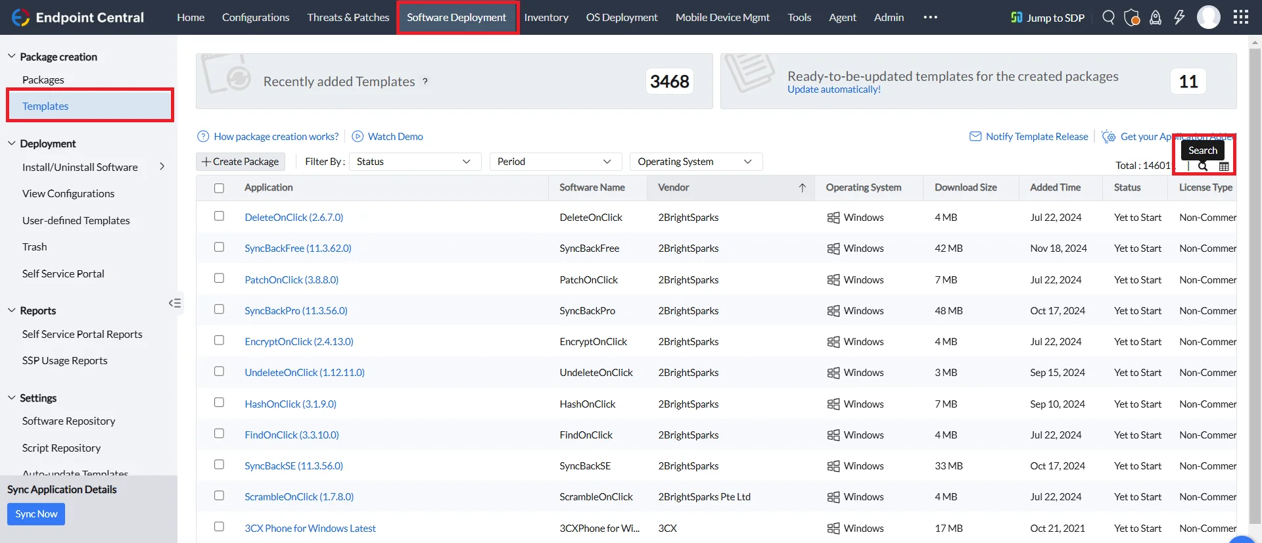Click the lightning bolt quick actions icon

pyautogui.click(x=1179, y=17)
